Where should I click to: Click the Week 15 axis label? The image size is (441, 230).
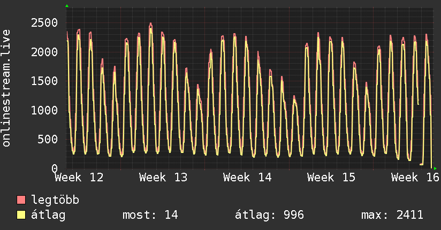click(331, 178)
